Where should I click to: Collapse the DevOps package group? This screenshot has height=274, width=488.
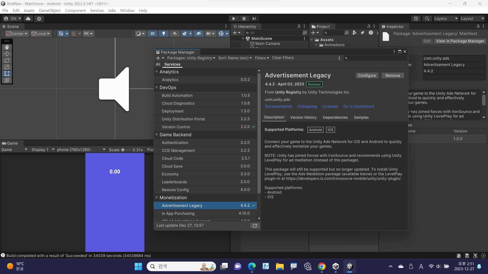[x=157, y=88]
